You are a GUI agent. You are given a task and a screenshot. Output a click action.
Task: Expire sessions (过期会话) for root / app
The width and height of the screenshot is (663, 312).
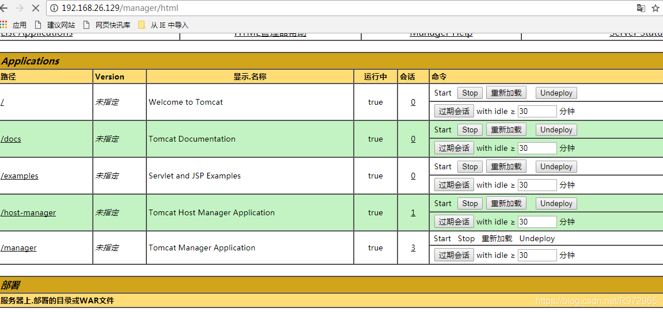coord(454,111)
